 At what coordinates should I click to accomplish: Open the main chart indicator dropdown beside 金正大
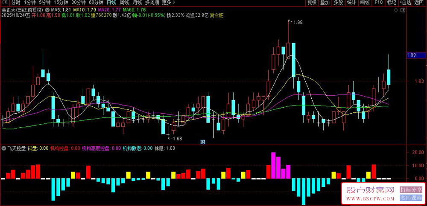[x=47, y=10]
